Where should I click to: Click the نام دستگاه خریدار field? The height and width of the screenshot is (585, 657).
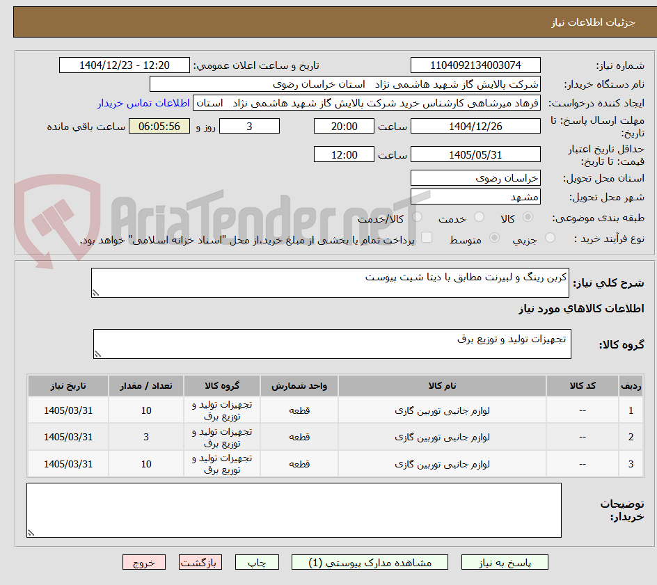coord(345,84)
